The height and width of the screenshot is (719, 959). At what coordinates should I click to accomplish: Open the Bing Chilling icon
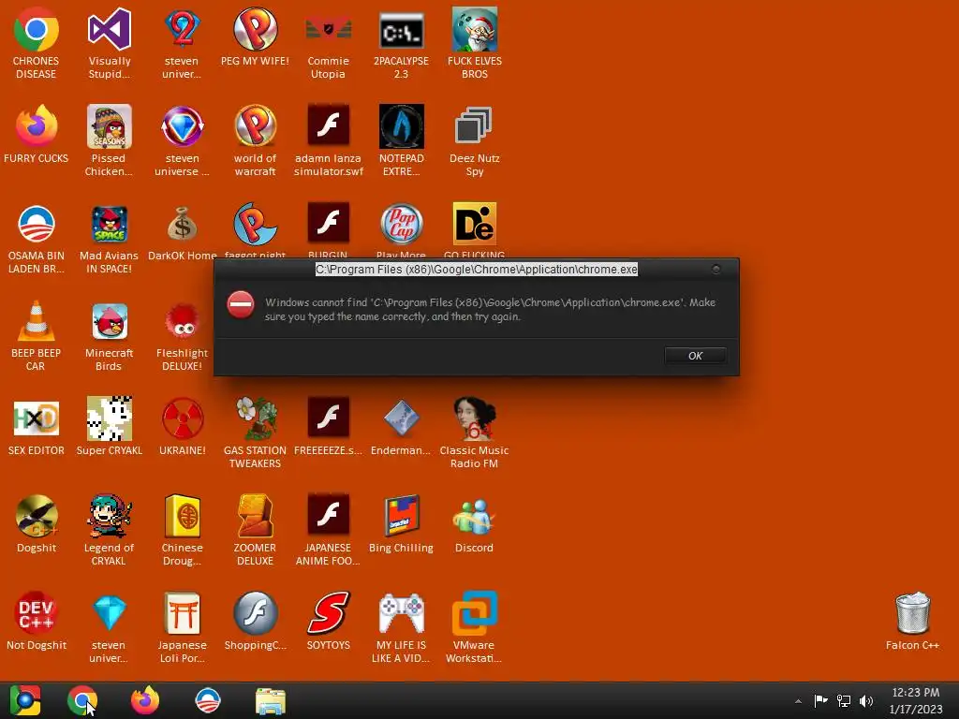401,523
